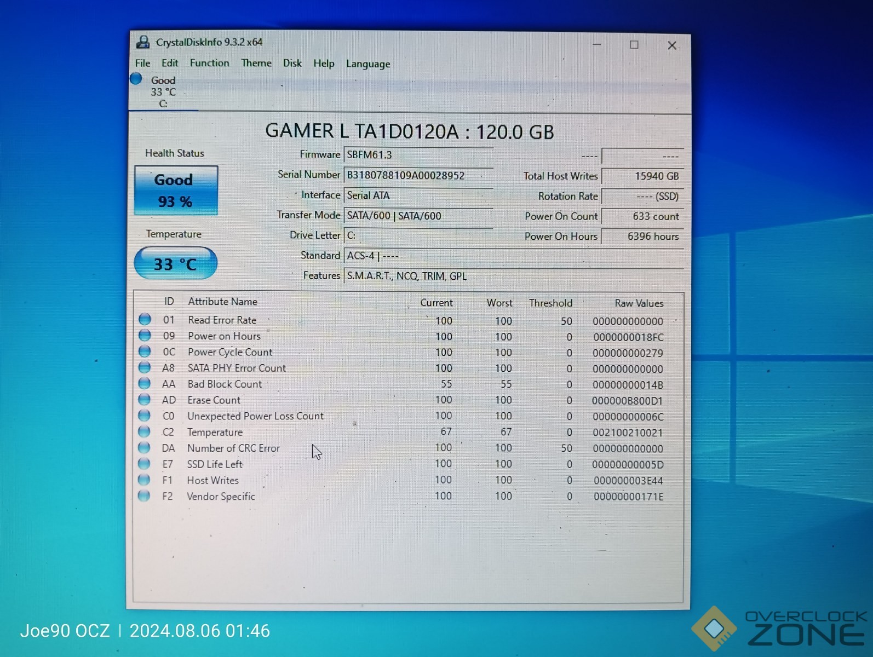Click the Standard field ACS-4
Image resolution: width=873 pixels, height=657 pixels.
tap(514, 256)
